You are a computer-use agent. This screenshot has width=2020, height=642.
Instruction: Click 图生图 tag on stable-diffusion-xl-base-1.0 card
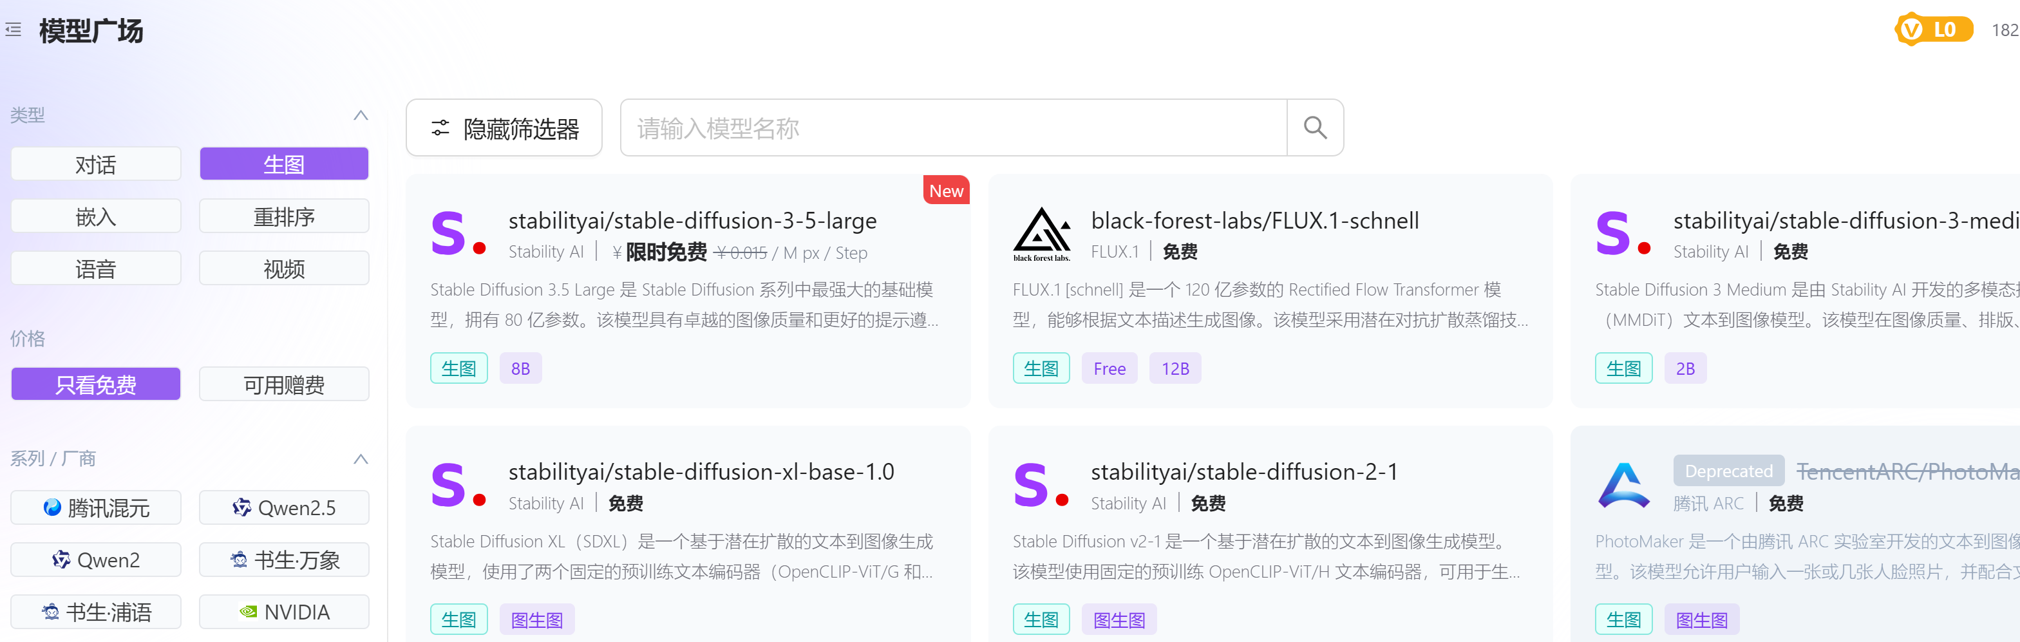coord(537,620)
